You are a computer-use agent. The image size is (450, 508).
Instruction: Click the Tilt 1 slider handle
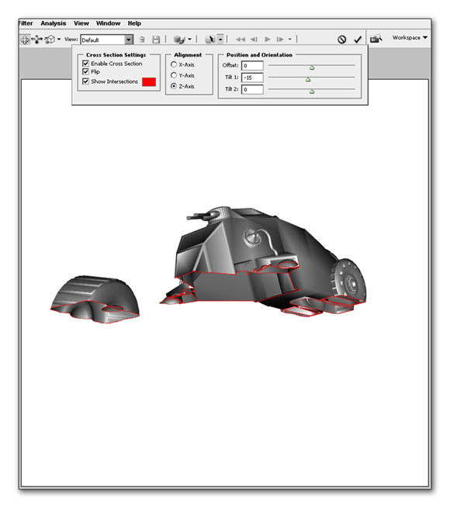tap(308, 79)
